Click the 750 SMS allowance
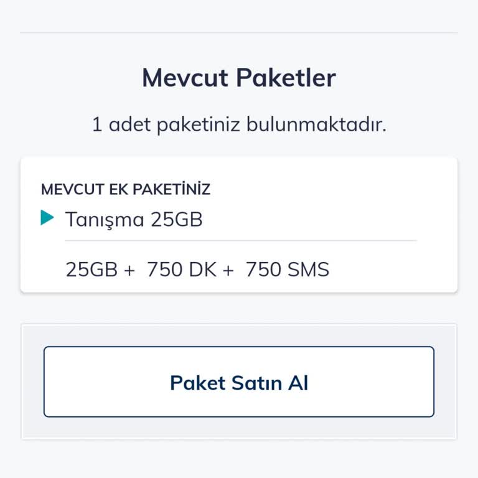Viewport: 478px width, 478px height. coord(287,270)
